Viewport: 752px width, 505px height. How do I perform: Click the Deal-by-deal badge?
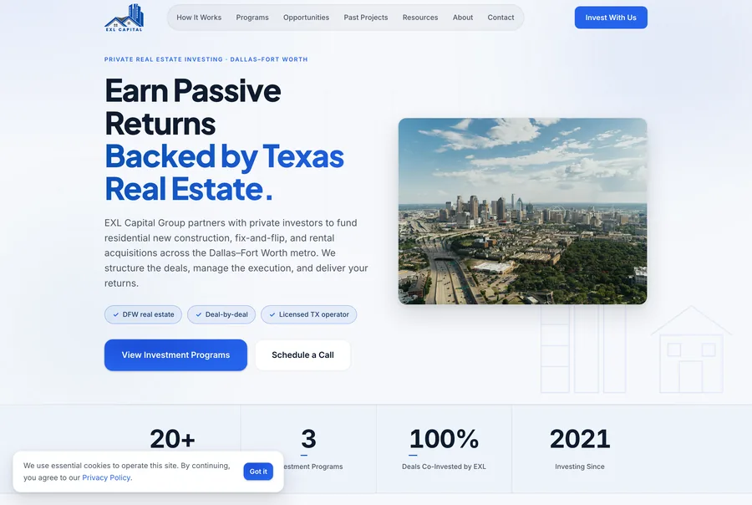point(221,314)
